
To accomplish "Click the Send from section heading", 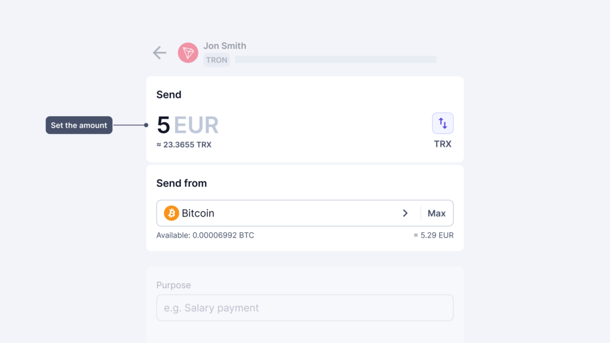I will (x=182, y=183).
